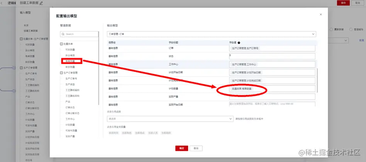This screenshot has height=162, width=366.
Task: Select 项目号 in the background input model
Action: (28, 160)
